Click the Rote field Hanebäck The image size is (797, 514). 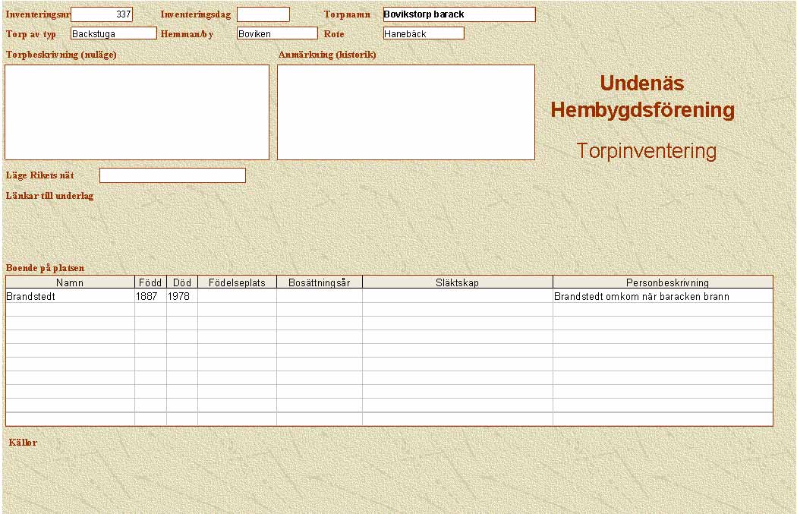[423, 33]
